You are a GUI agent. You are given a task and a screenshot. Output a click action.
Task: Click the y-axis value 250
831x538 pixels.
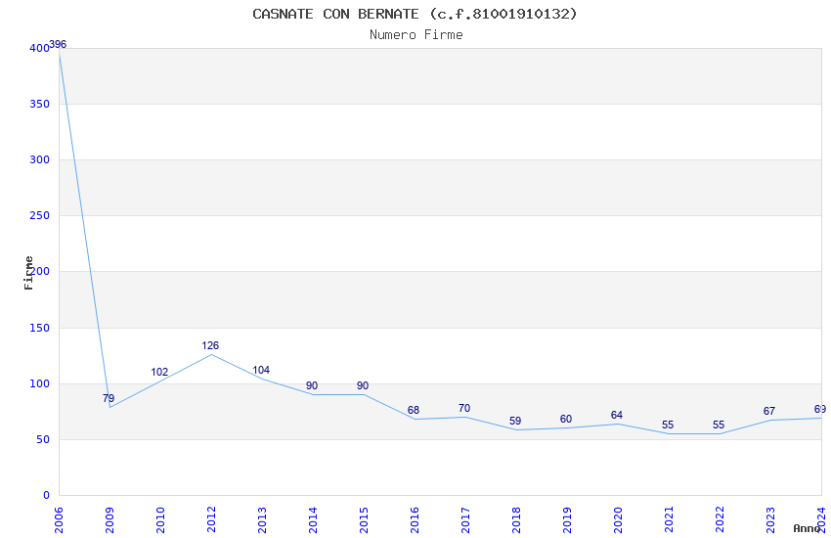pos(39,215)
